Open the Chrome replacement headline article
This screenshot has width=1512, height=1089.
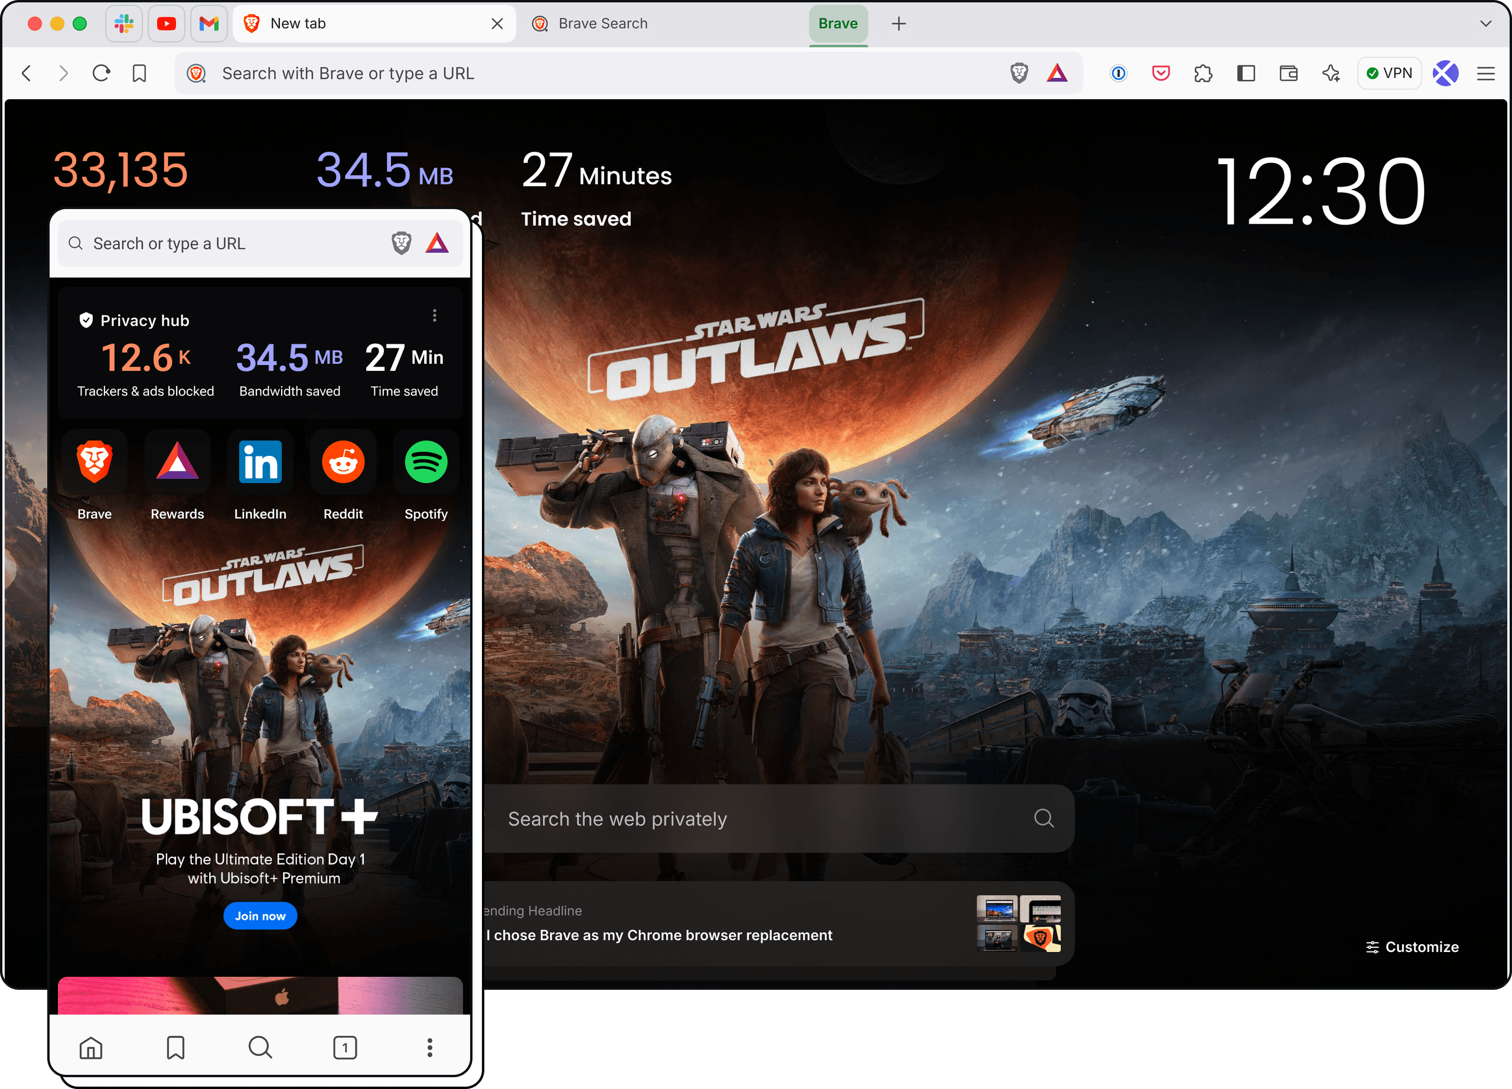point(659,935)
